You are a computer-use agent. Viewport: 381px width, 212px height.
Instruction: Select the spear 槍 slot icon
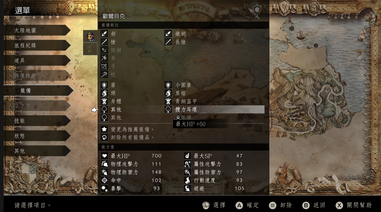(x=104, y=42)
